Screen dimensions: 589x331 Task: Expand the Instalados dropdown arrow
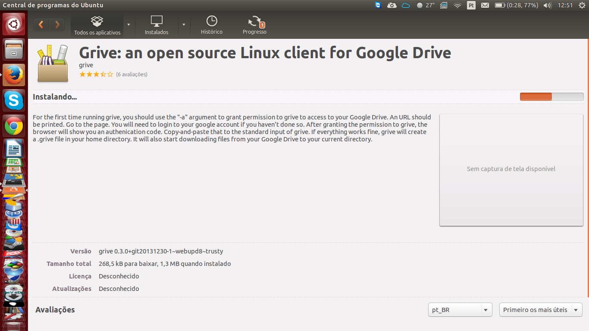[x=184, y=25]
